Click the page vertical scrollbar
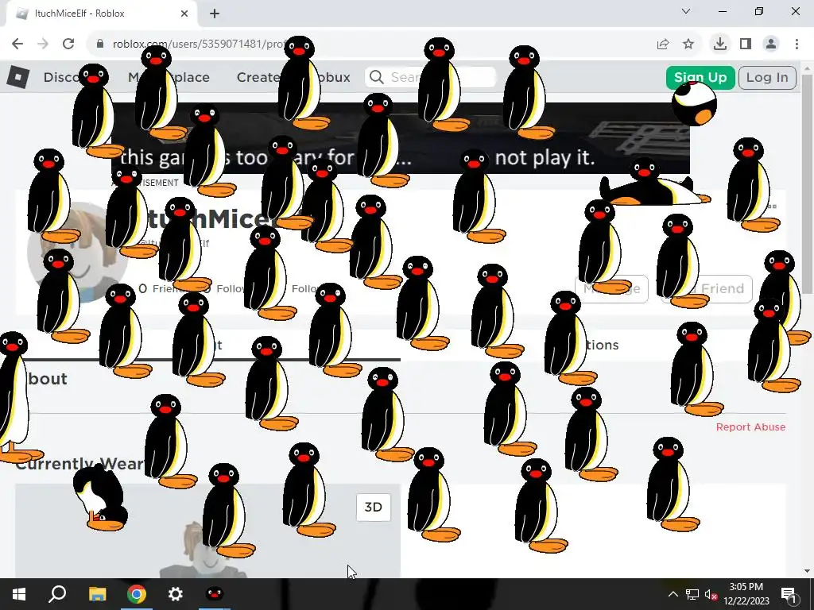 tap(807, 184)
